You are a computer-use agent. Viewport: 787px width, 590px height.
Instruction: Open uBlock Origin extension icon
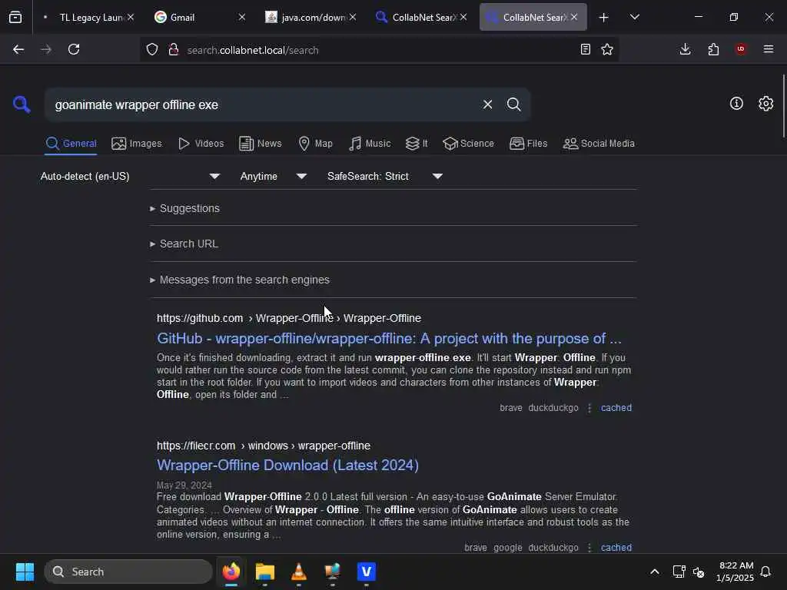(x=741, y=49)
